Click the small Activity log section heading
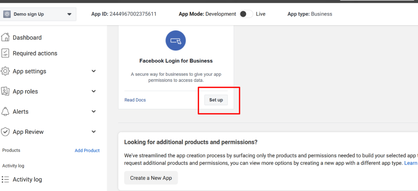The width and height of the screenshot is (418, 191). 13,166
